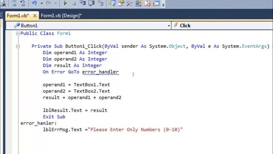Click the Step Over debug icon
The width and height of the screenshot is (273, 154).
91,3
